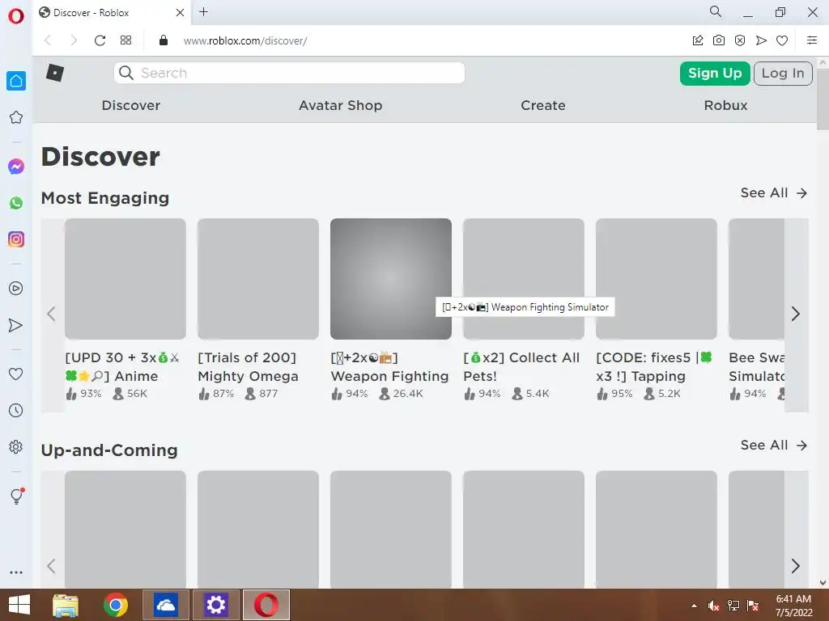Show hidden system tray icons

(694, 606)
